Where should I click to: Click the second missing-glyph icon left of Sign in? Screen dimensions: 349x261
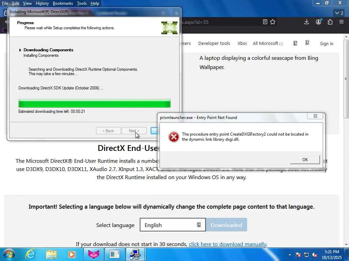click(307, 43)
